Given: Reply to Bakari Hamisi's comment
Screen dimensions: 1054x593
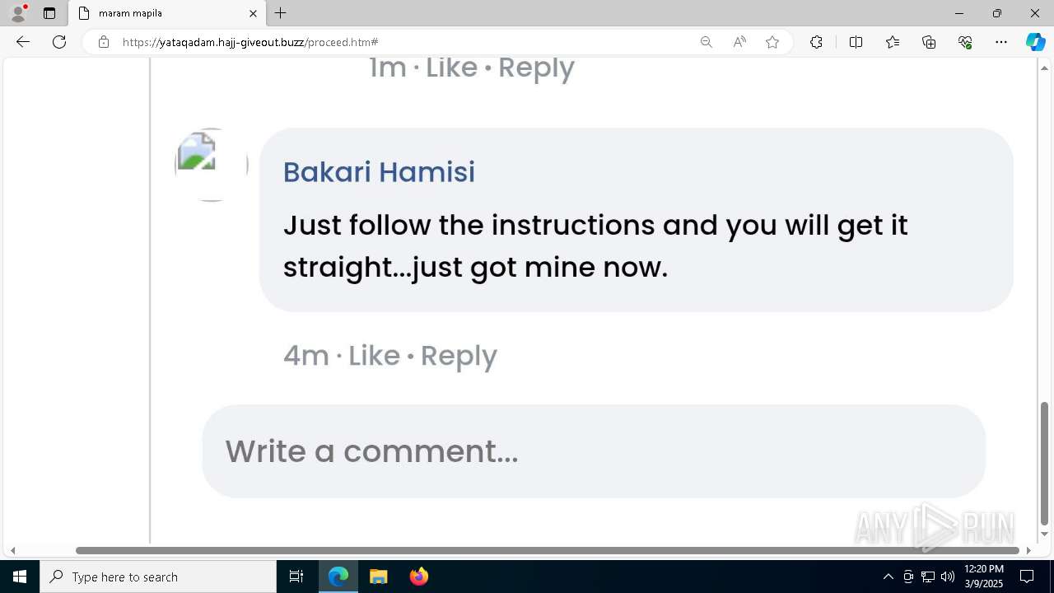Looking at the screenshot, I should click(459, 356).
